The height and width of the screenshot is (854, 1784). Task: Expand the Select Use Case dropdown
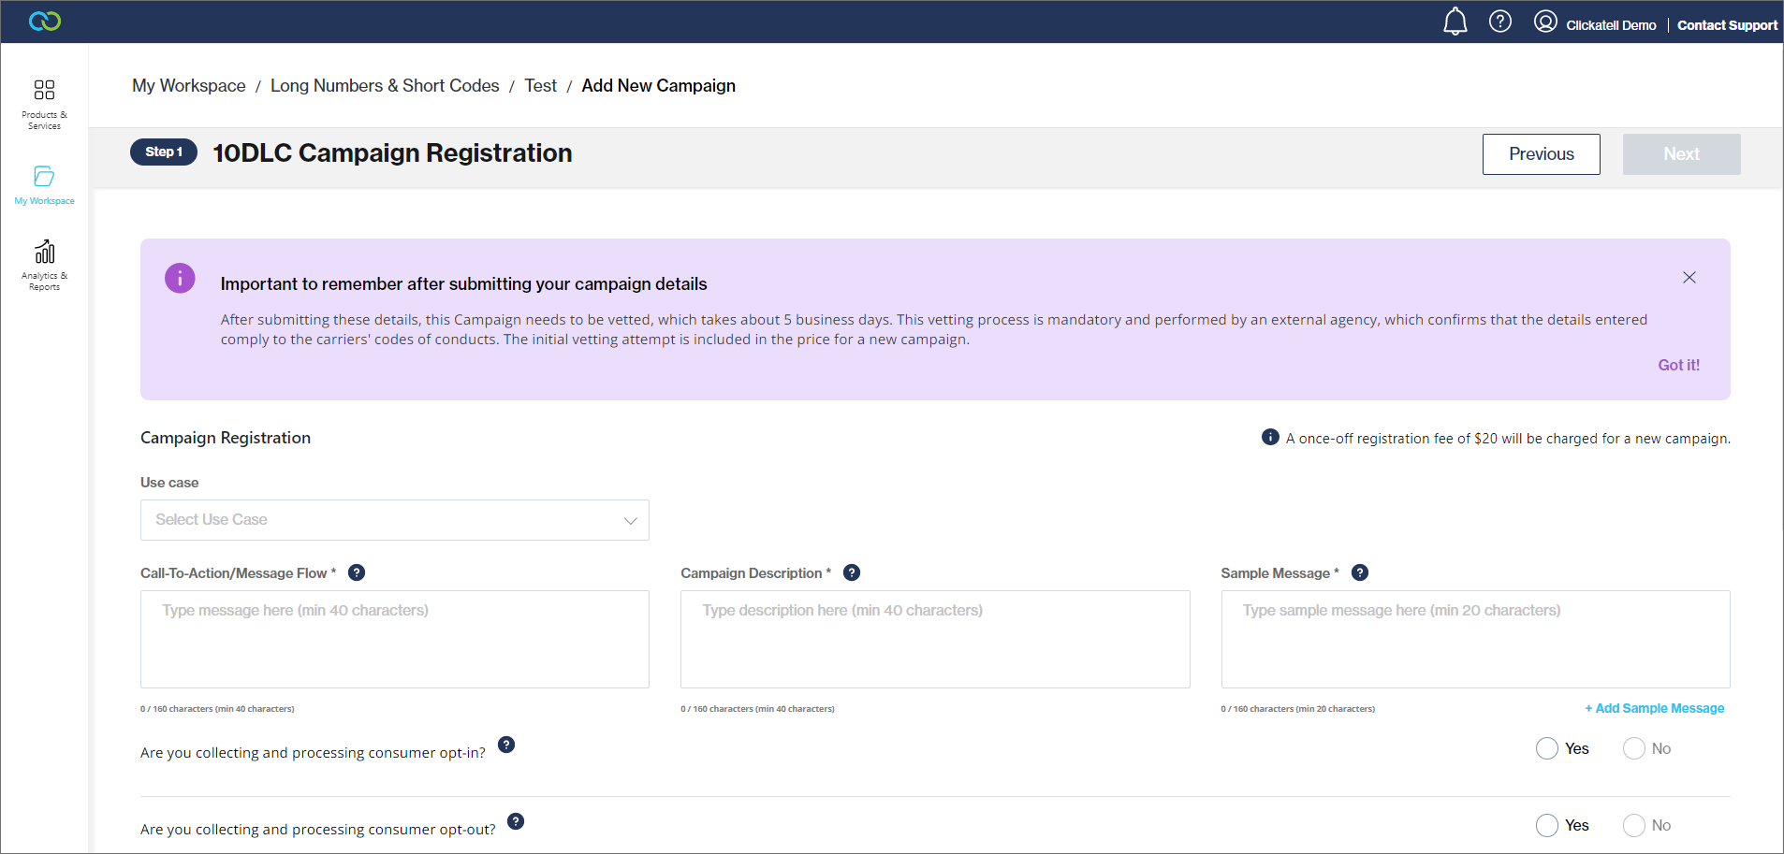coord(395,520)
